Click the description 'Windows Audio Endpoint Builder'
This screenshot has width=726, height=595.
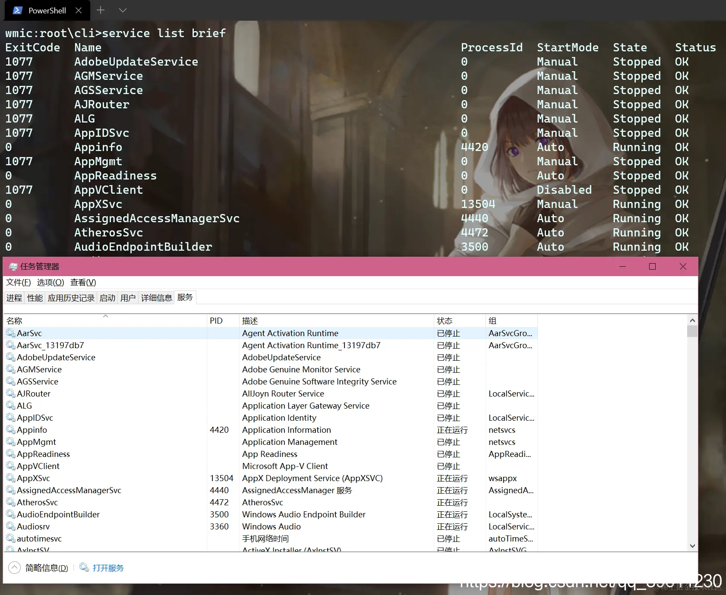(x=304, y=514)
